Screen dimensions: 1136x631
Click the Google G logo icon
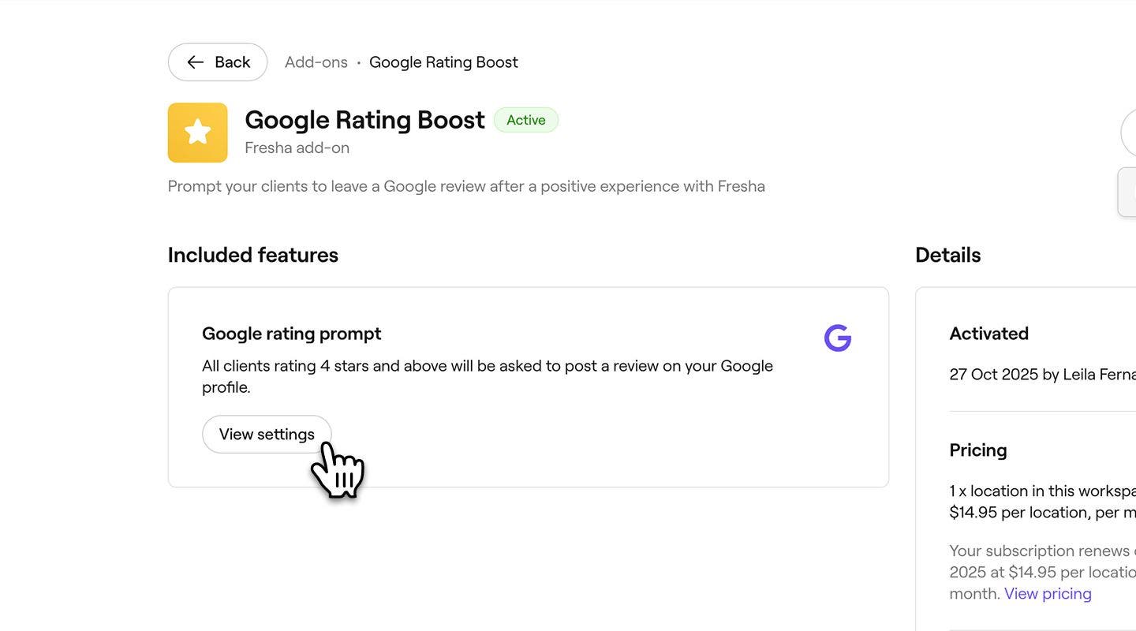837,338
